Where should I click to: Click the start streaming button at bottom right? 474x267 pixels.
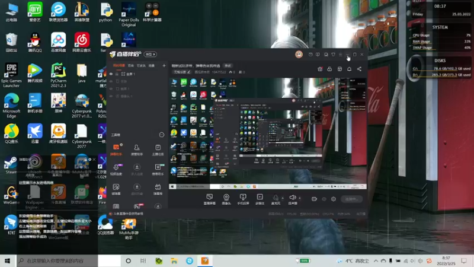click(351, 199)
